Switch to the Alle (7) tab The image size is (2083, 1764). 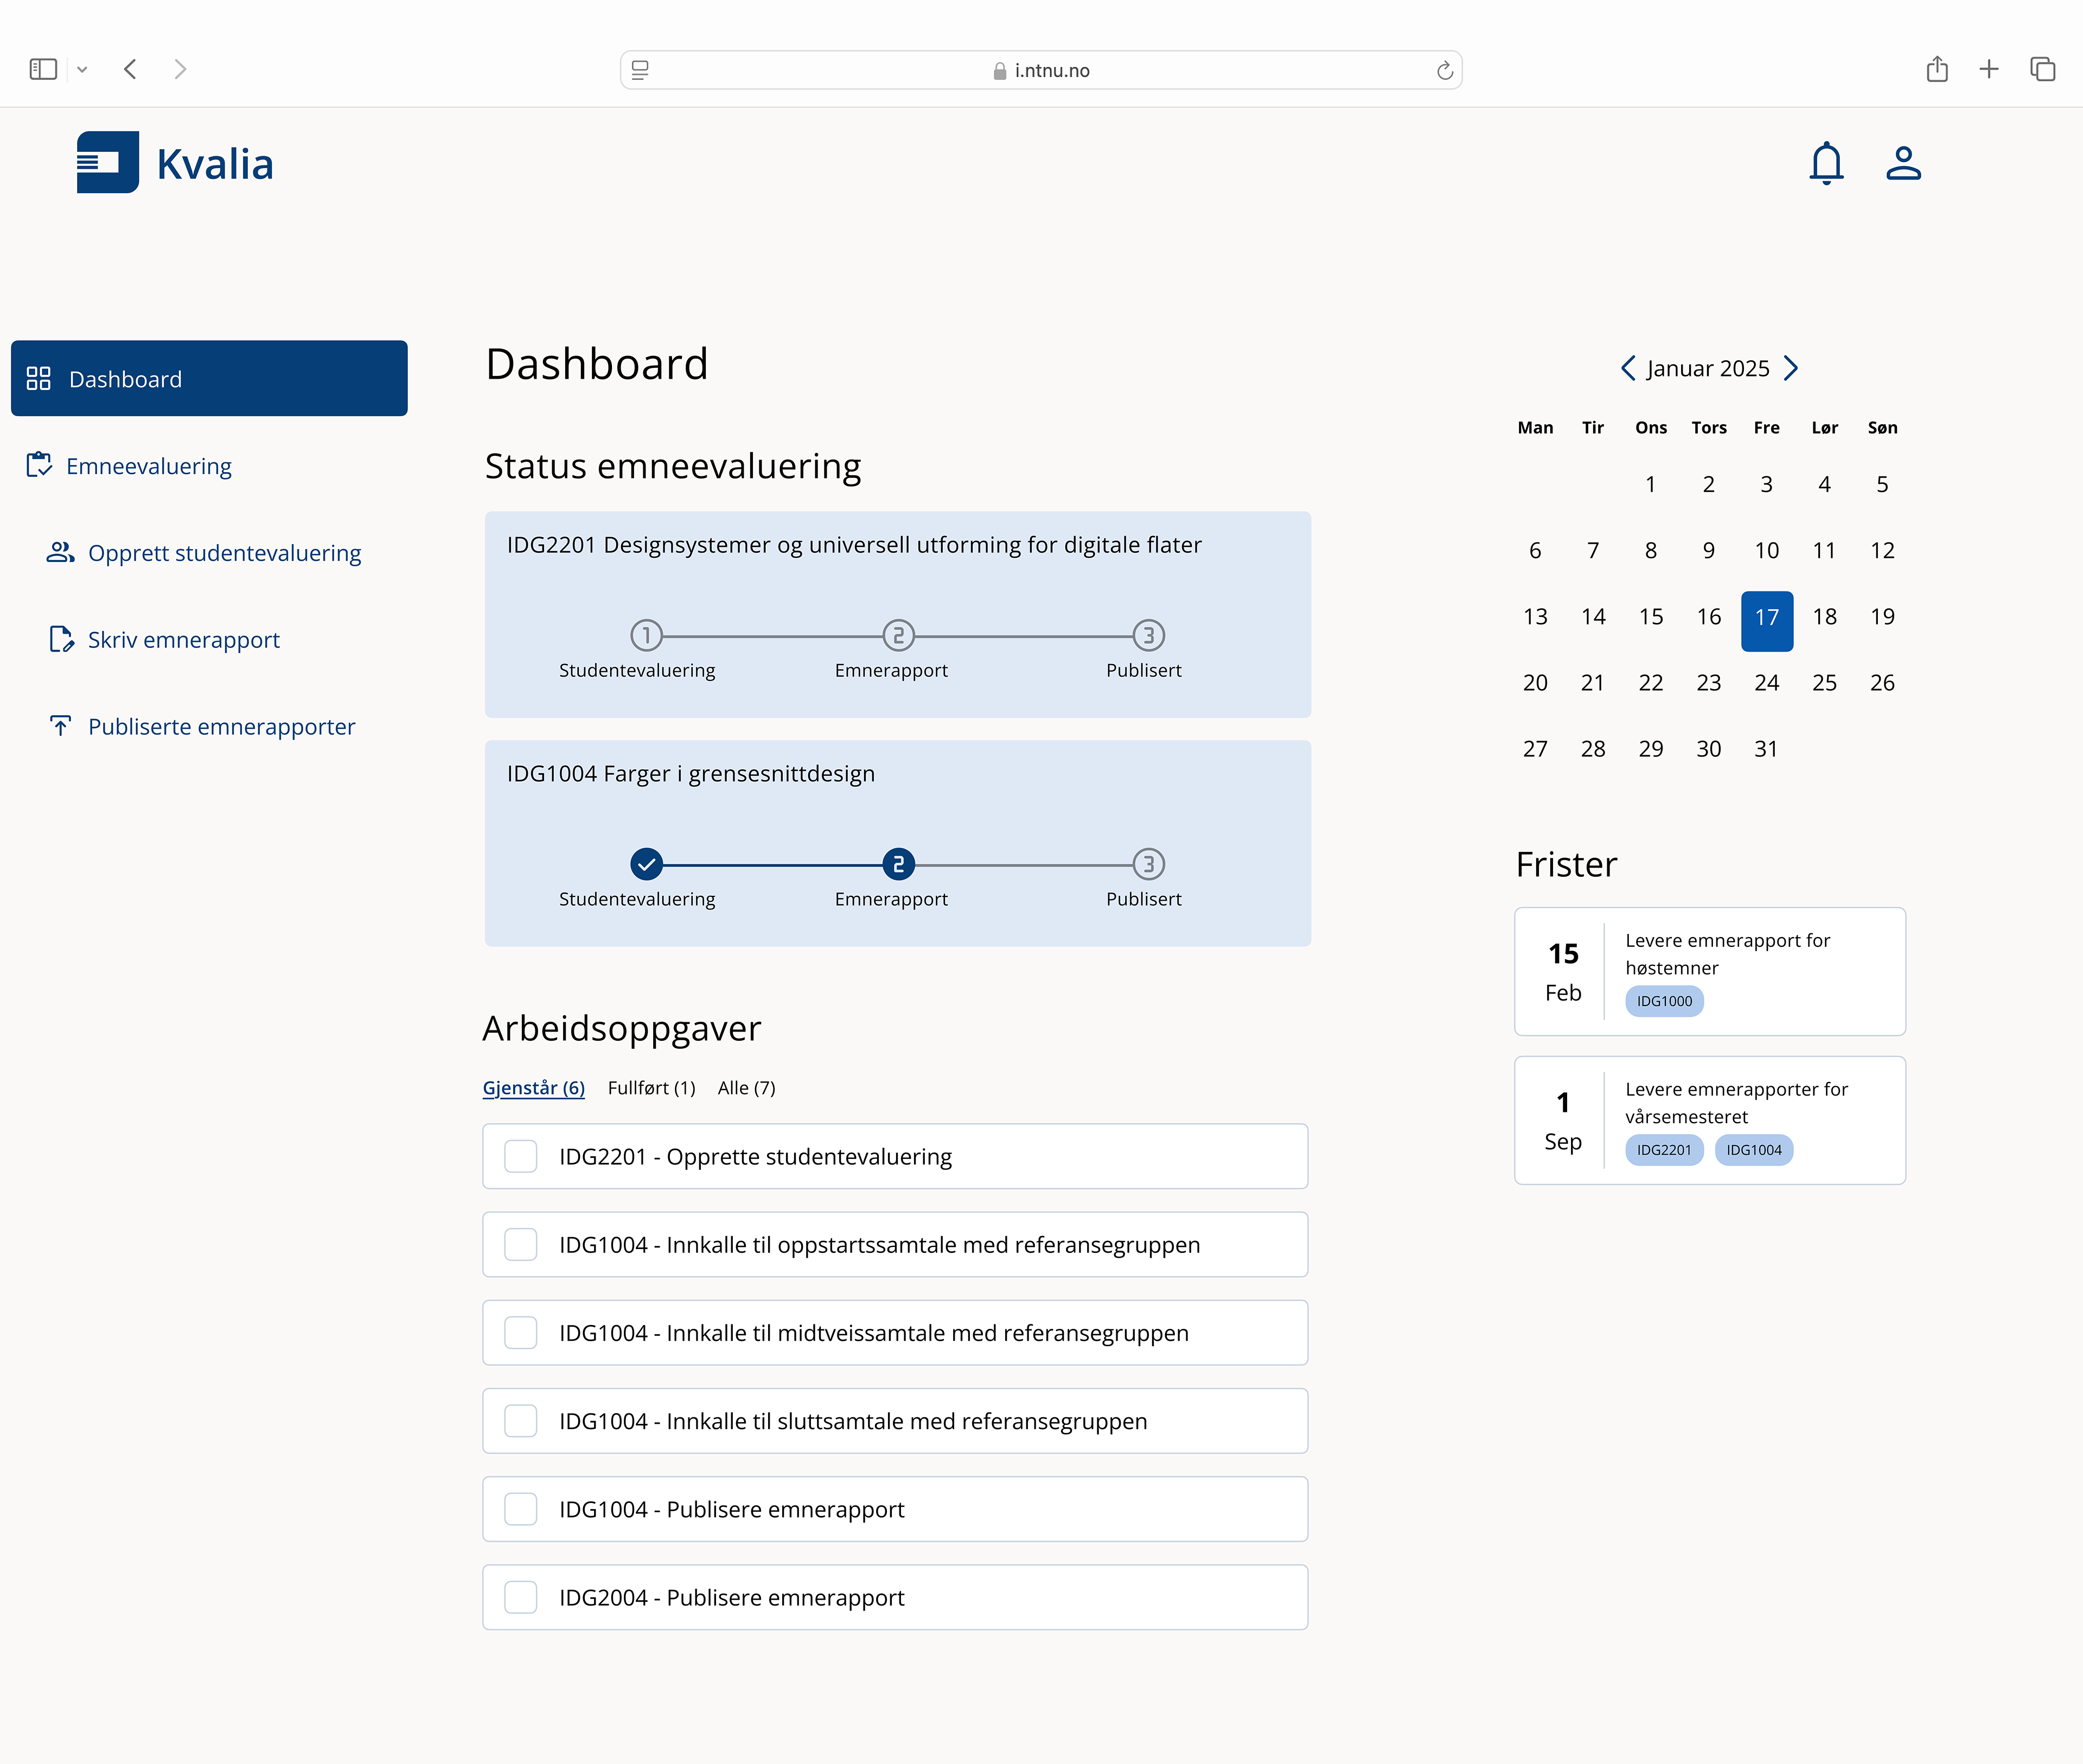(x=746, y=1088)
